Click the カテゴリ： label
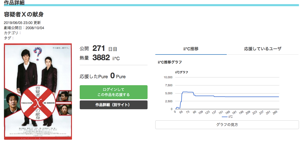 (x=13, y=33)
